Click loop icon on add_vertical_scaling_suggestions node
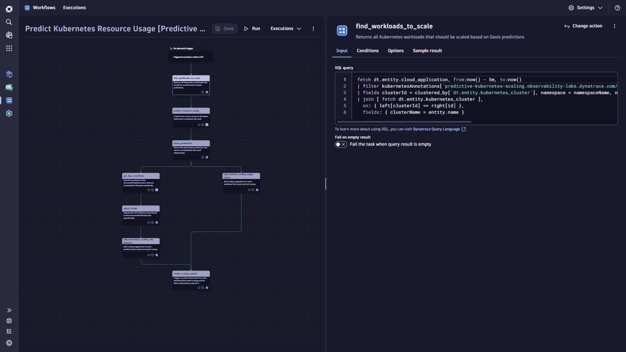626x352 pixels. [x=249, y=190]
